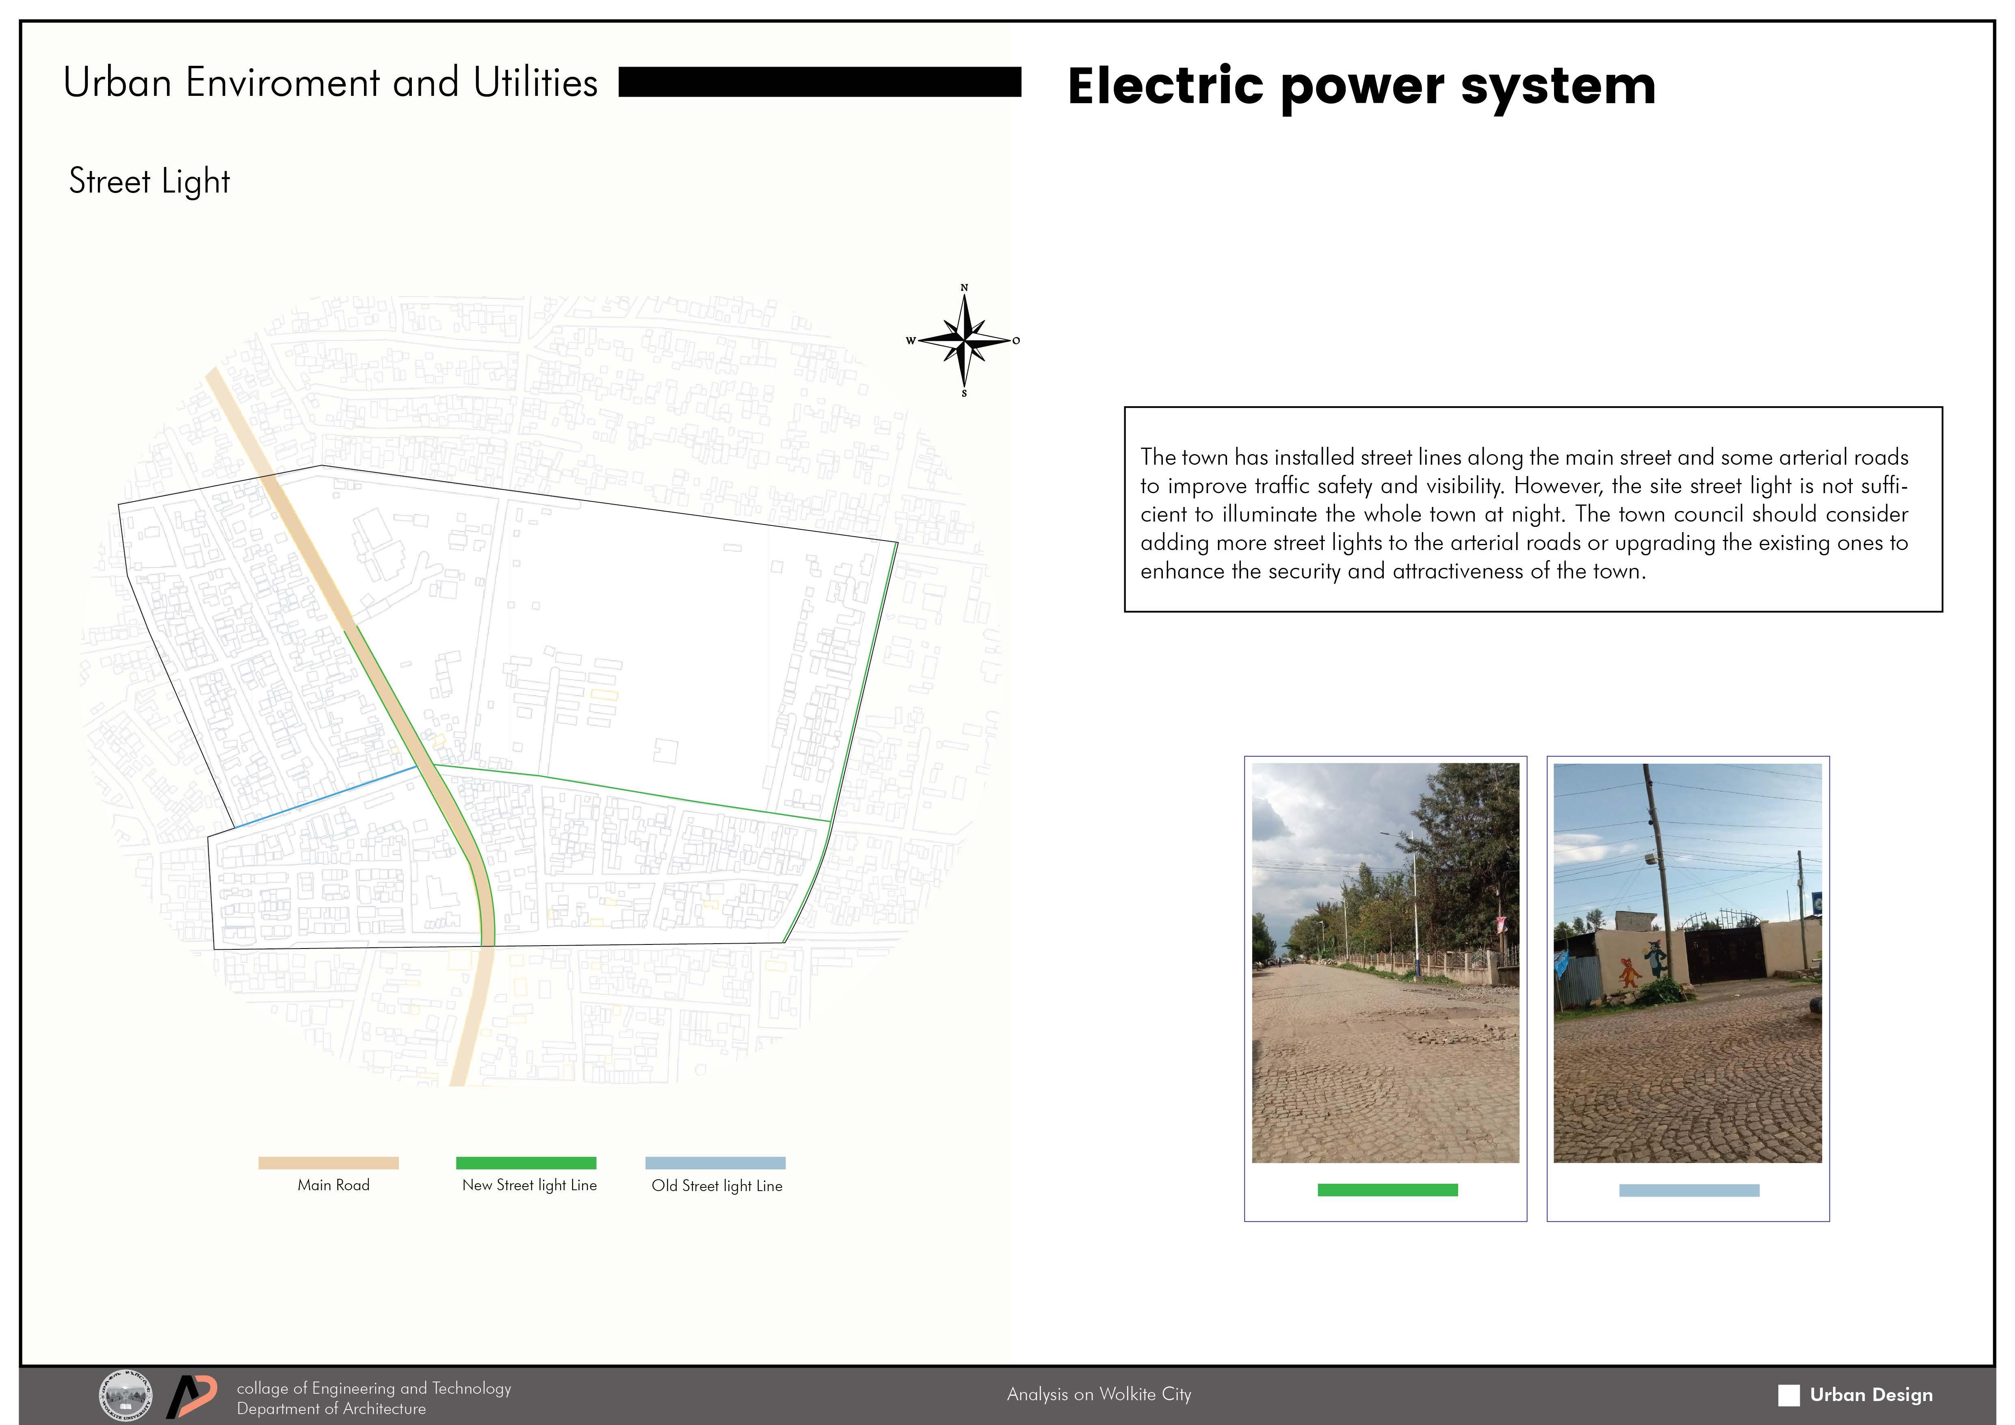
Task: Click the street light description text box
Action: (1532, 510)
